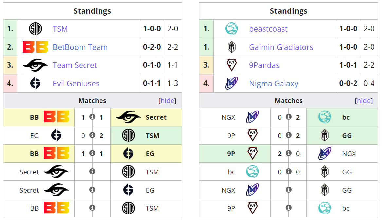This screenshot has width=382, height=222.
Task: Open the TSM team page link
Action: click(x=60, y=29)
